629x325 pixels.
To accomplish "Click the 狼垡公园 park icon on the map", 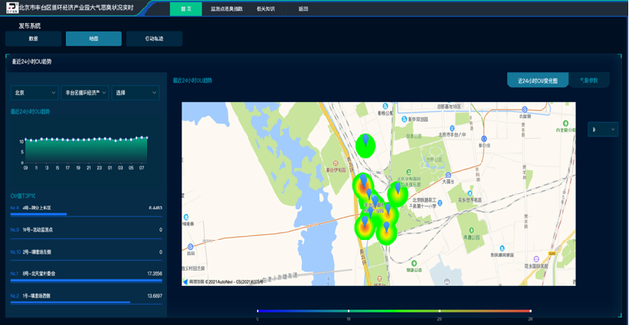I will click(414, 263).
